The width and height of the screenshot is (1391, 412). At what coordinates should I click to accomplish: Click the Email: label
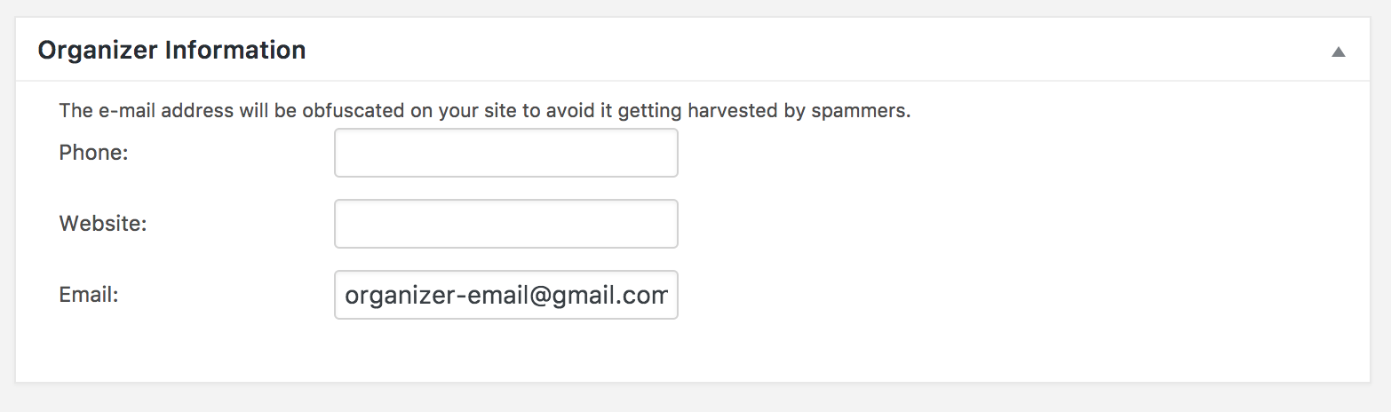[89, 295]
